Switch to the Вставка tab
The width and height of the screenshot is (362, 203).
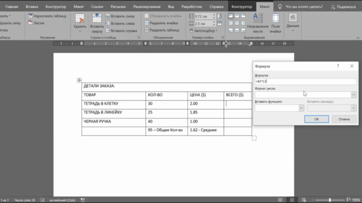click(x=32, y=7)
